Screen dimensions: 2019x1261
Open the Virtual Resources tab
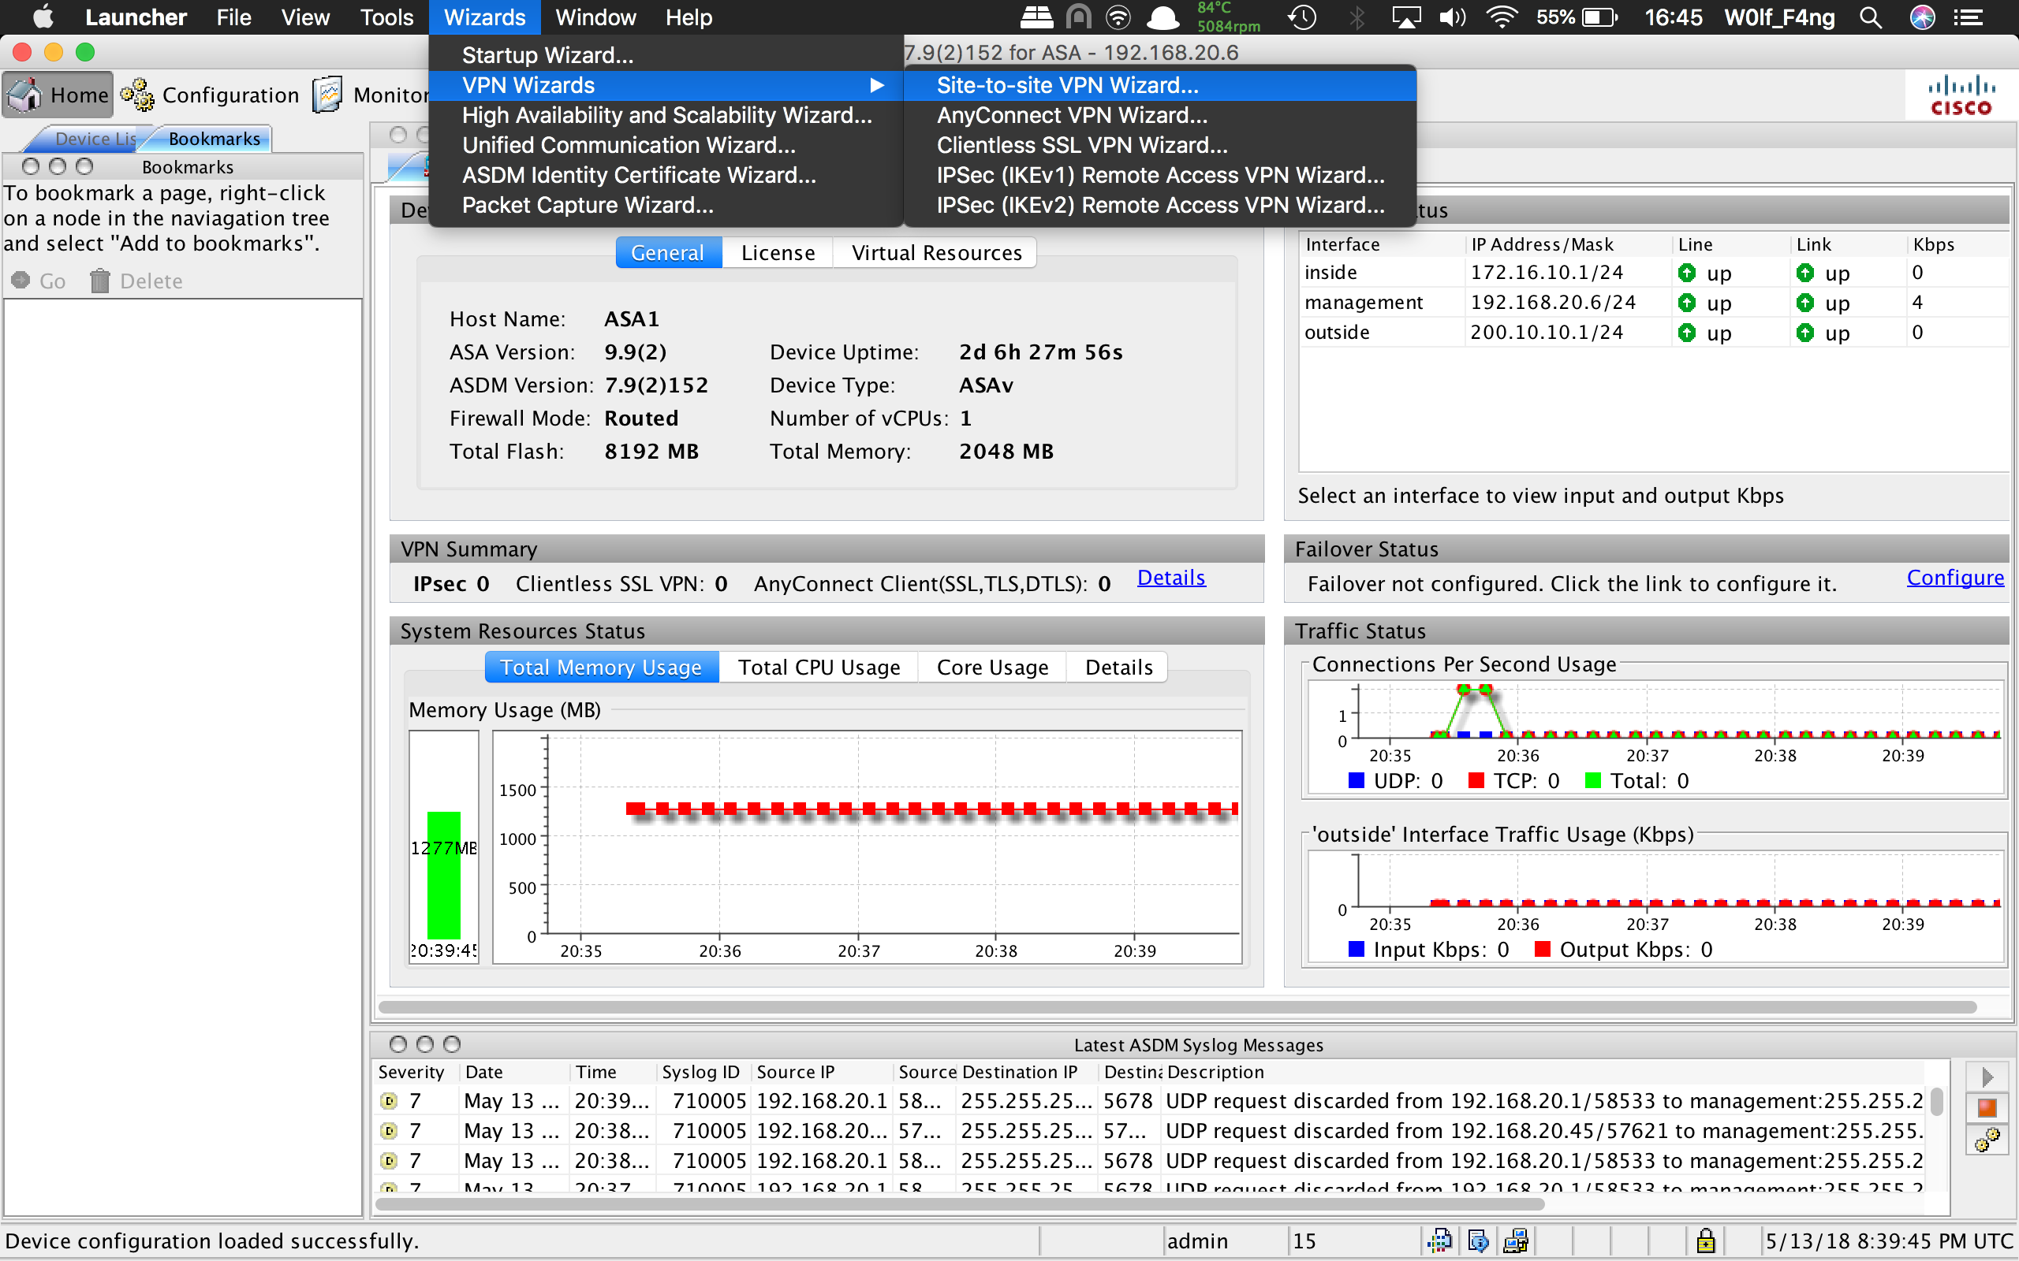[936, 253]
